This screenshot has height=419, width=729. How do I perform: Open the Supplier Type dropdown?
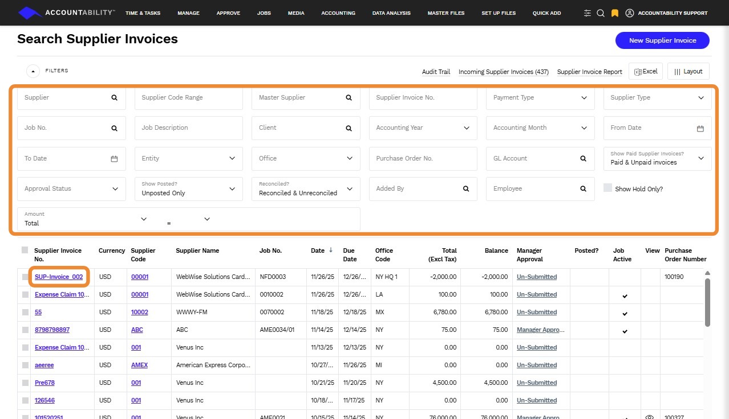[x=658, y=98]
